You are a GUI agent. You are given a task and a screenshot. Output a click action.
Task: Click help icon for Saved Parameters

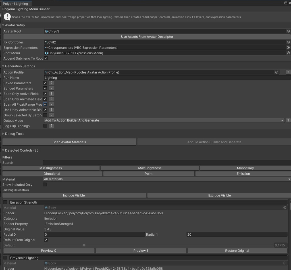(51, 83)
